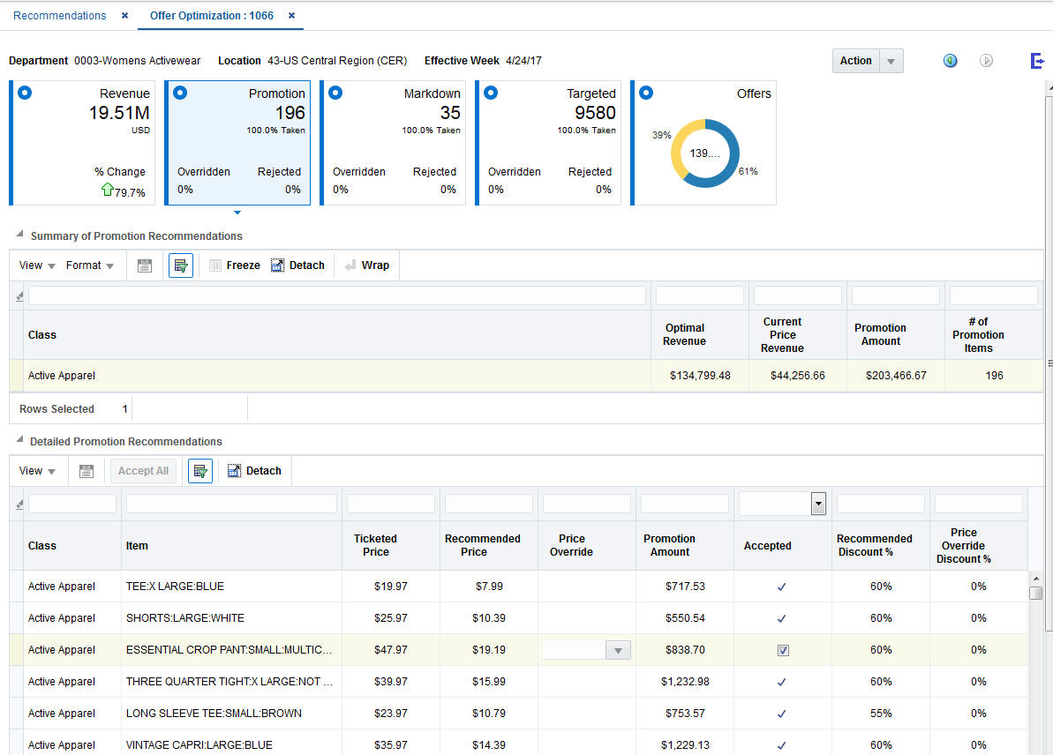Open Format menu in Summary toolbar

89,265
